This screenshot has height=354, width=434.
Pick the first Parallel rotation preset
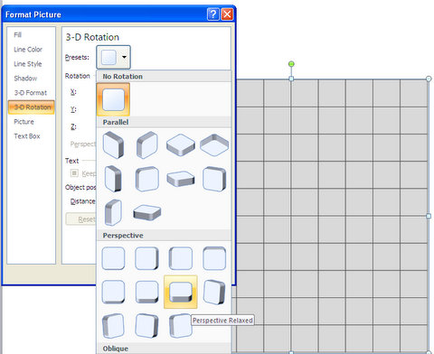(113, 144)
